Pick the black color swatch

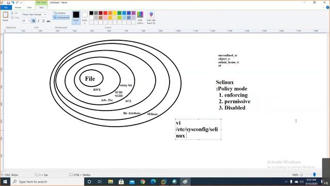91,13
